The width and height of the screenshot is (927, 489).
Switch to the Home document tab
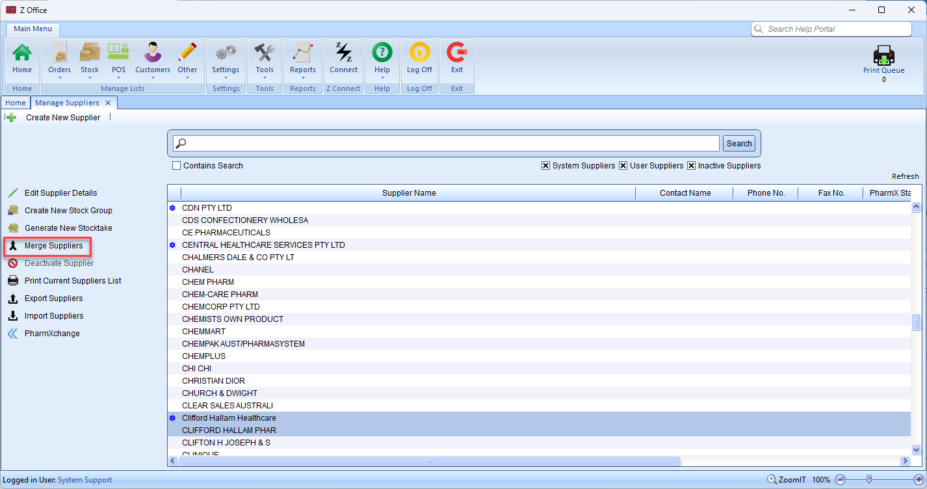click(16, 103)
